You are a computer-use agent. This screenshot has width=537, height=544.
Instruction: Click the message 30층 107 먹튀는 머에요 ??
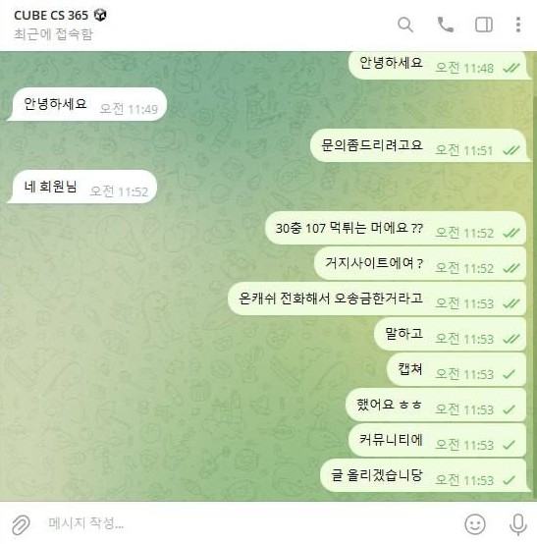pyautogui.click(x=398, y=228)
